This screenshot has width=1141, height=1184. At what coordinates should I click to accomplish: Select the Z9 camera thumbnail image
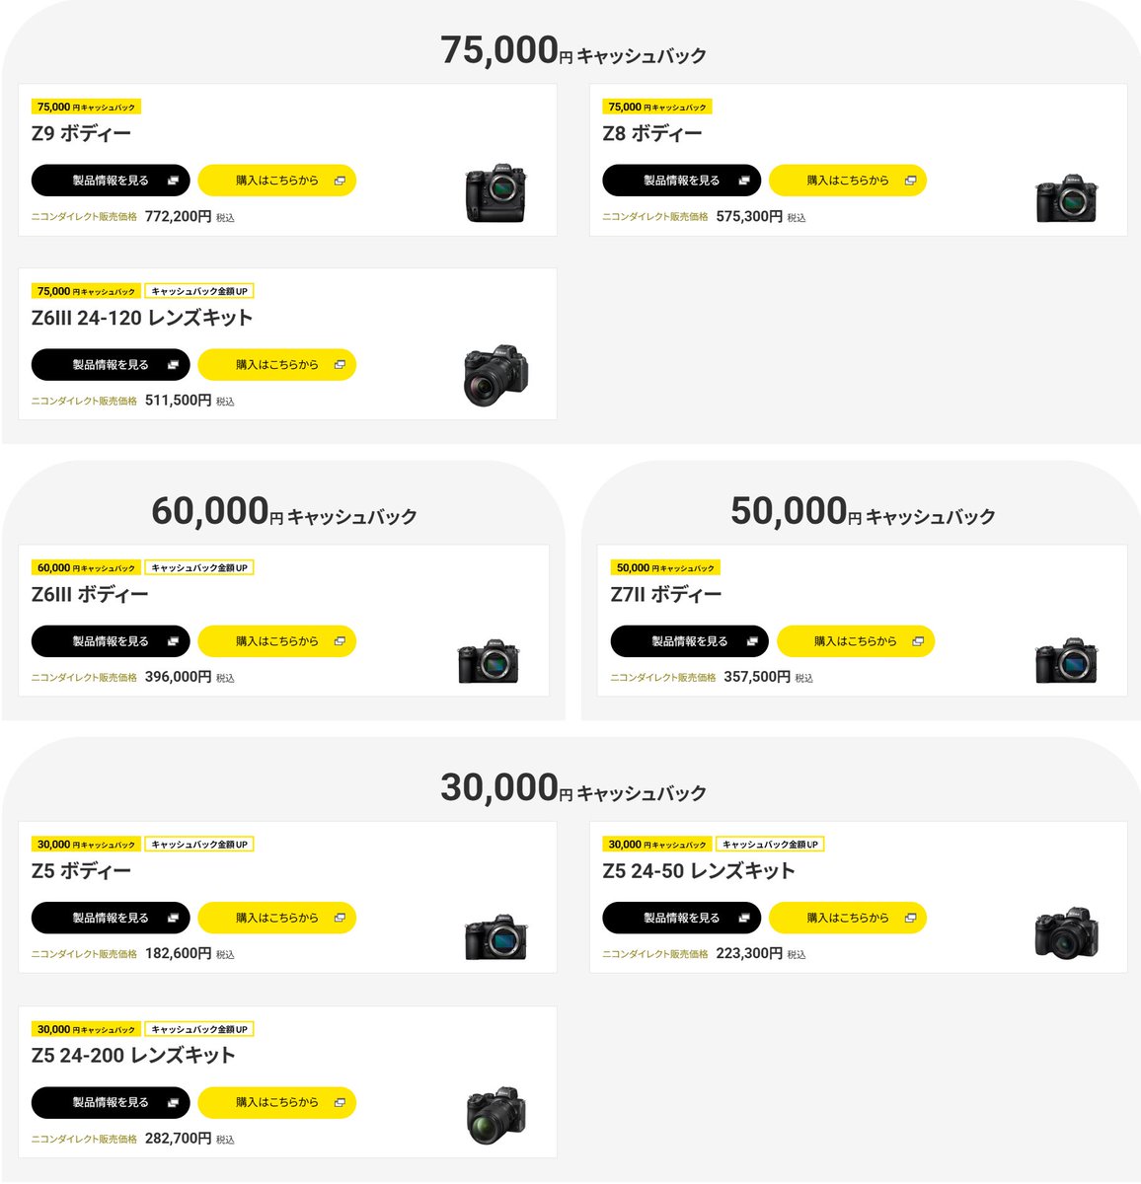coord(495,193)
